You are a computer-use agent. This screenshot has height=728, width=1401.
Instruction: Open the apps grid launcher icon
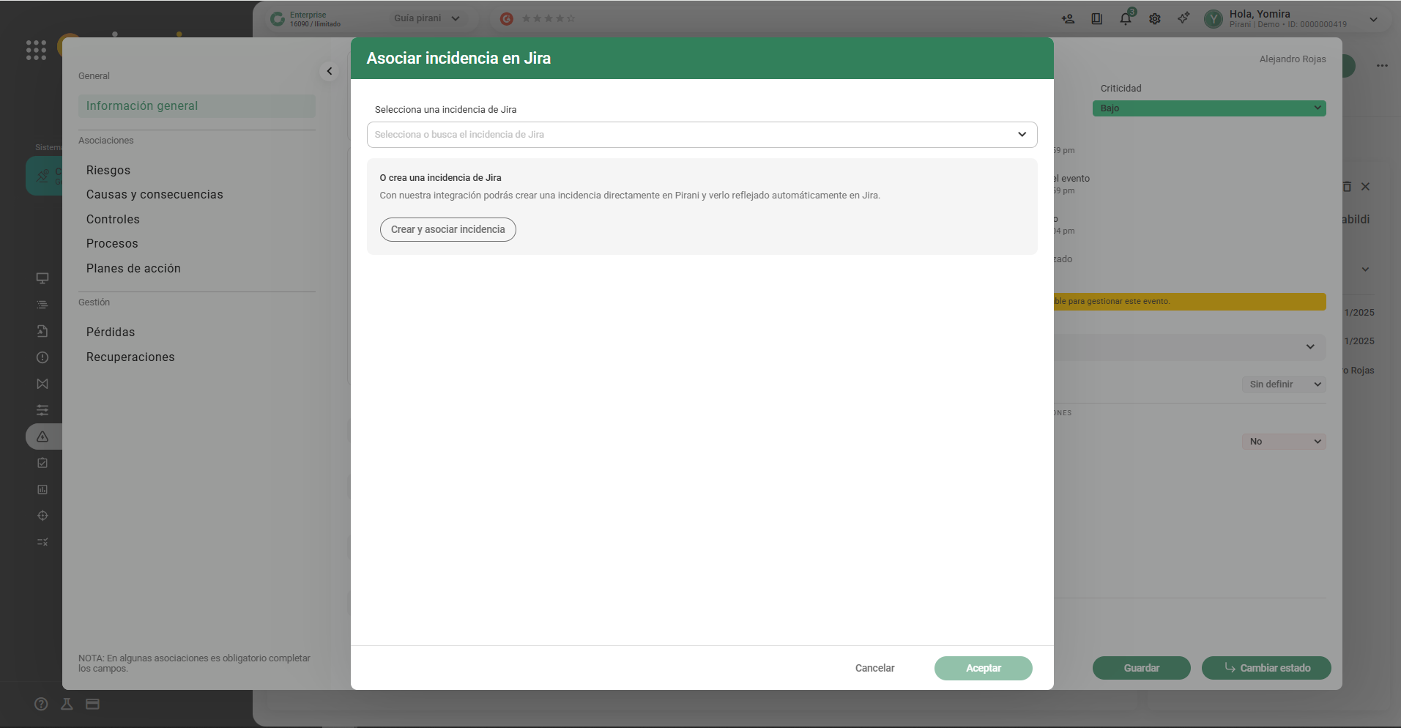point(36,50)
